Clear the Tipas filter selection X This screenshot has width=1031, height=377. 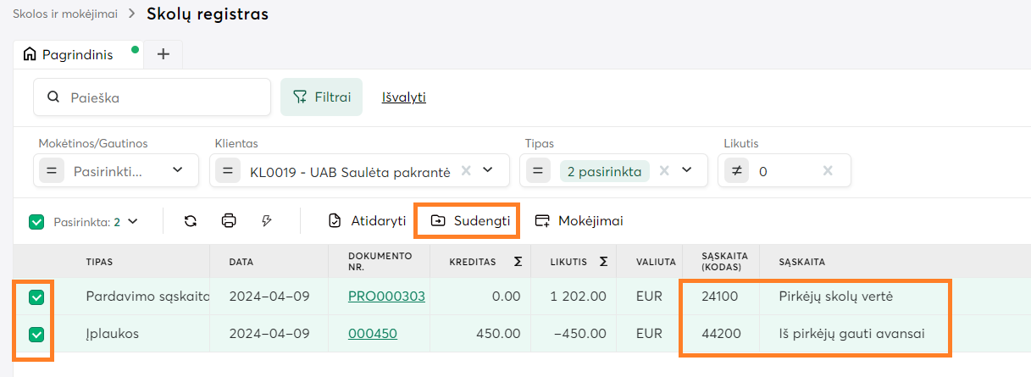coord(664,170)
